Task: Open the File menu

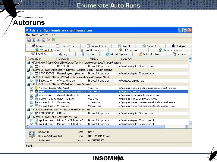Action: pyautogui.click(x=28, y=35)
